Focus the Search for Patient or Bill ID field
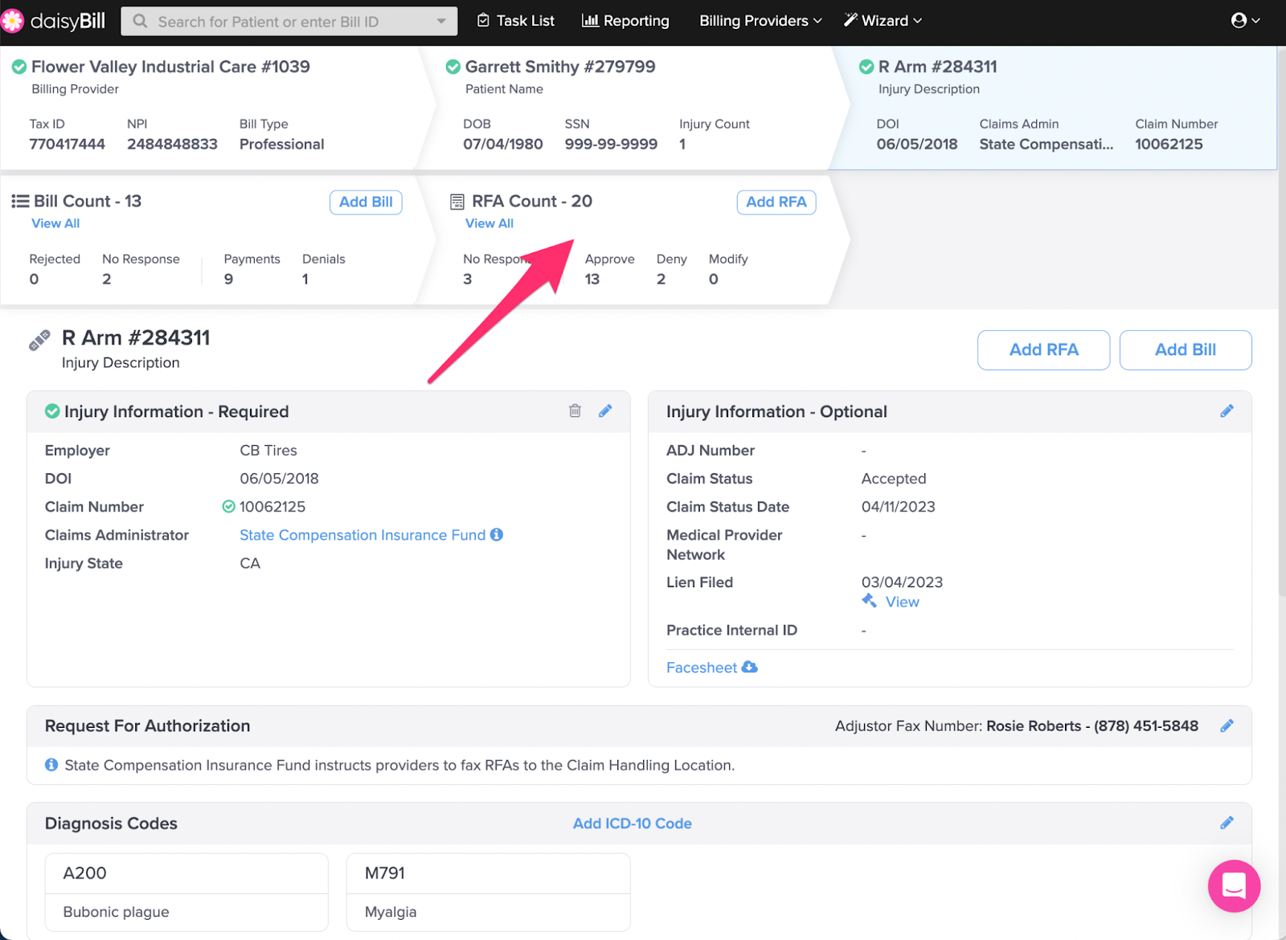 click(x=289, y=21)
